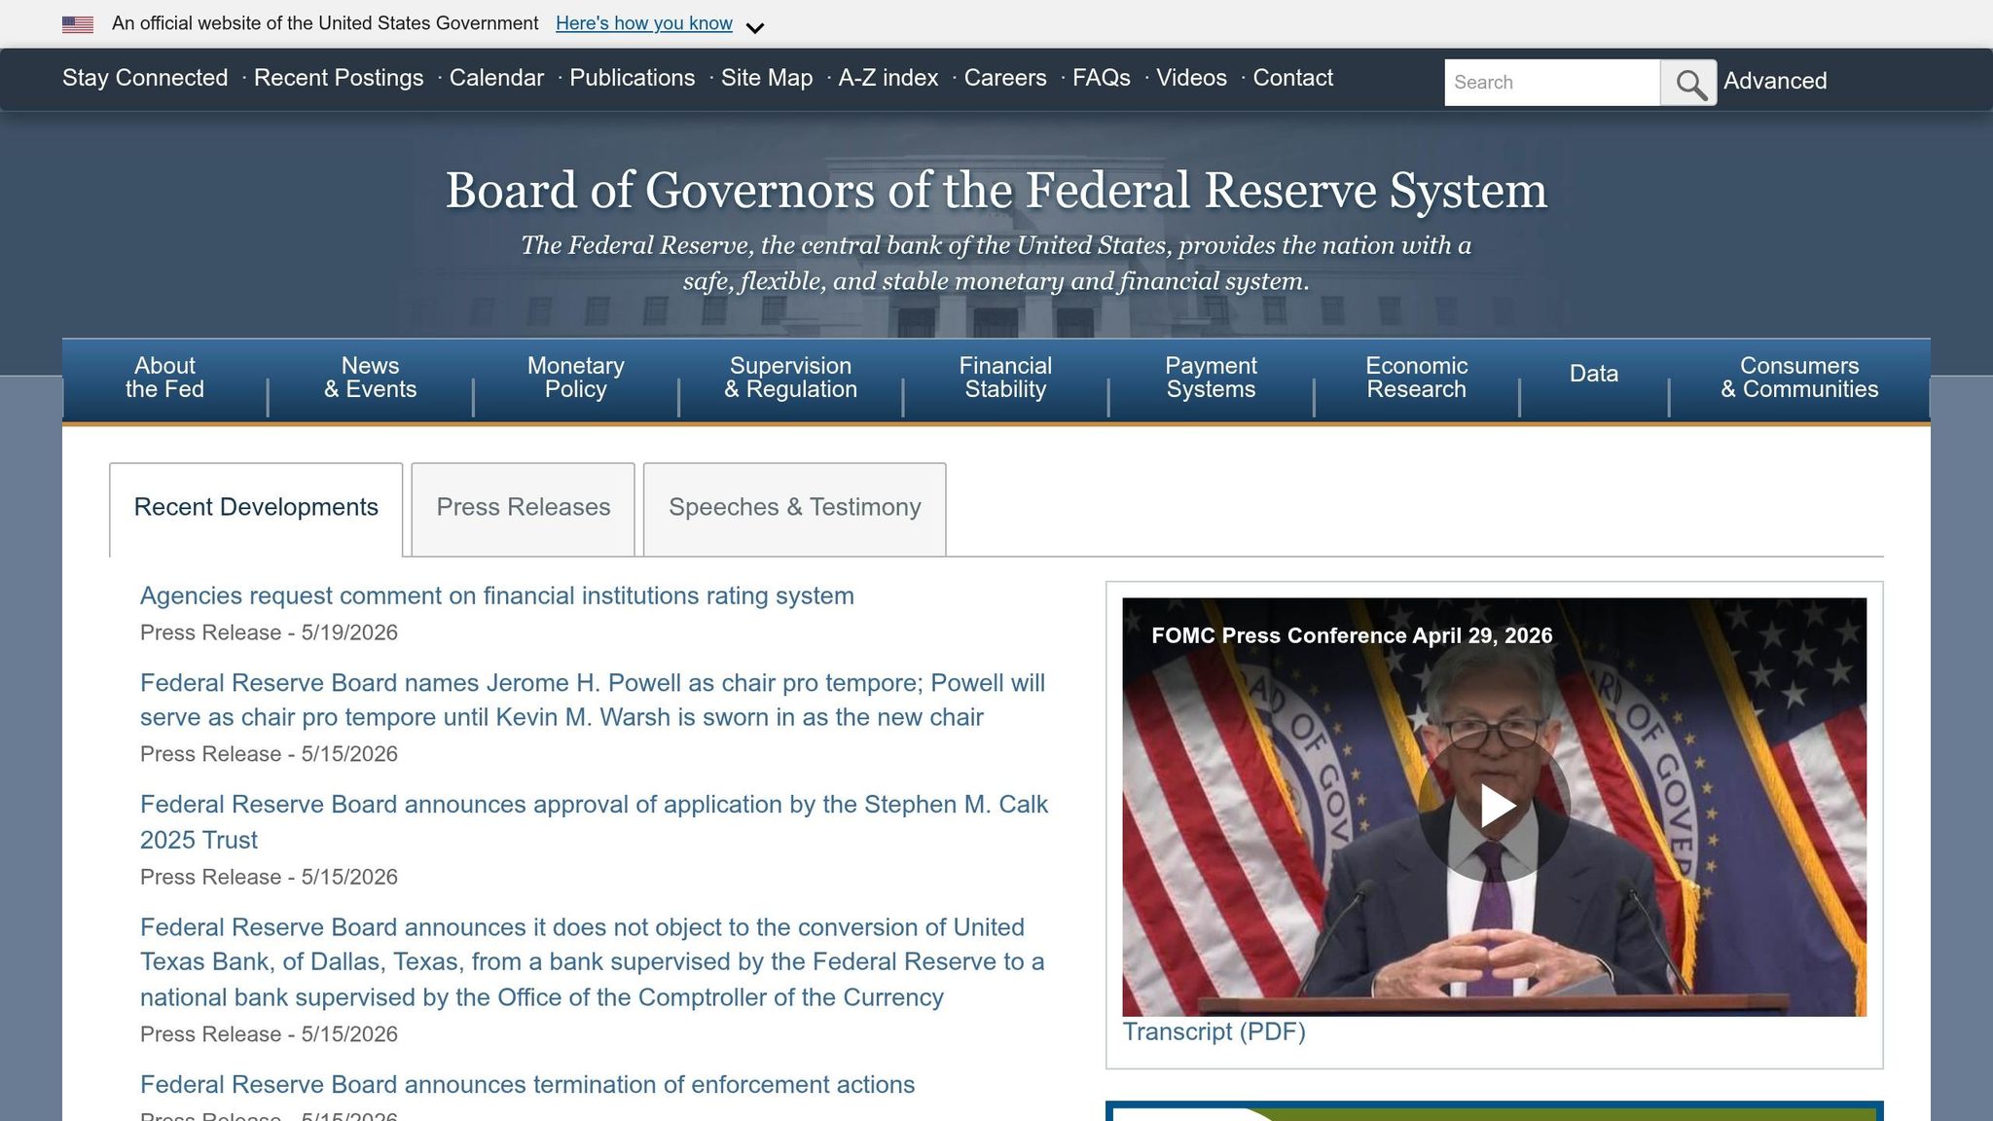The width and height of the screenshot is (1993, 1121).
Task: Open the A-Z index
Action: (888, 78)
